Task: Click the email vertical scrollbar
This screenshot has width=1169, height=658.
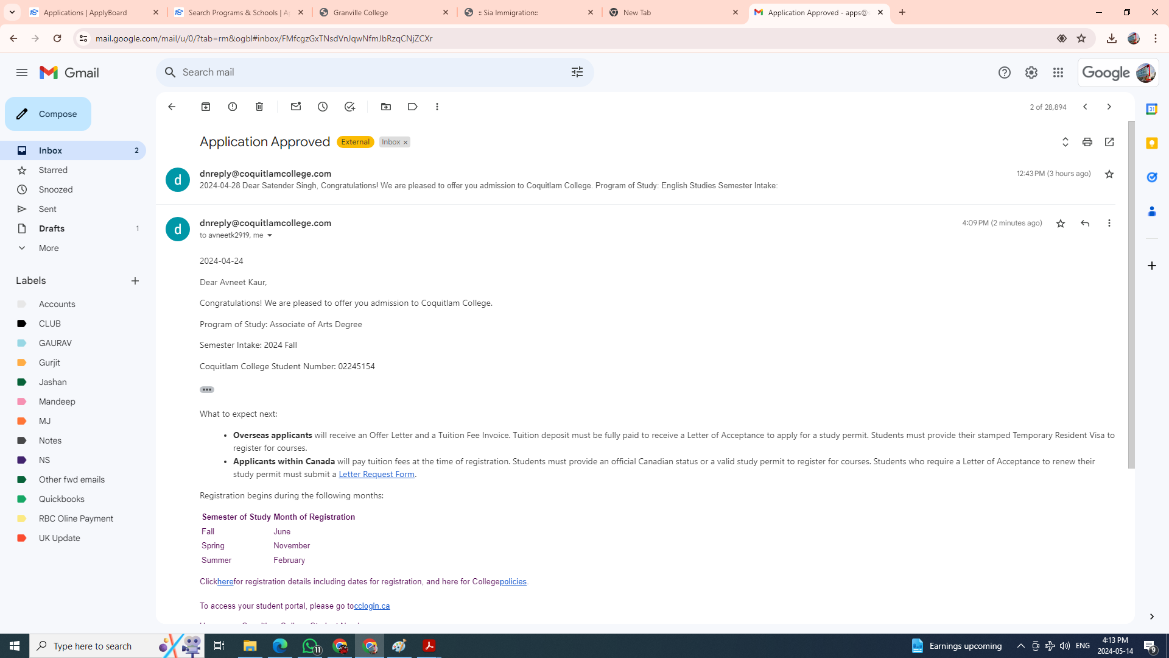Action: (1131, 295)
